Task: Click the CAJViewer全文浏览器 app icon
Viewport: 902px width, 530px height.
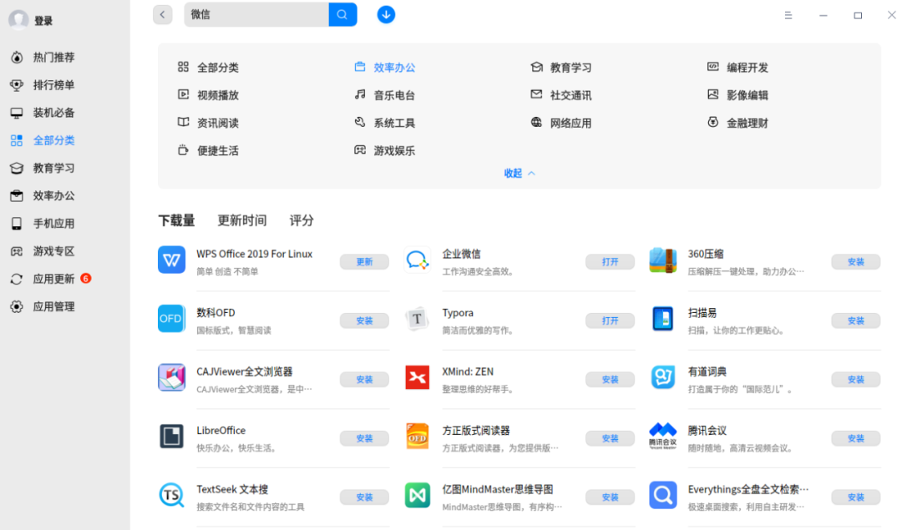Action: click(x=171, y=377)
